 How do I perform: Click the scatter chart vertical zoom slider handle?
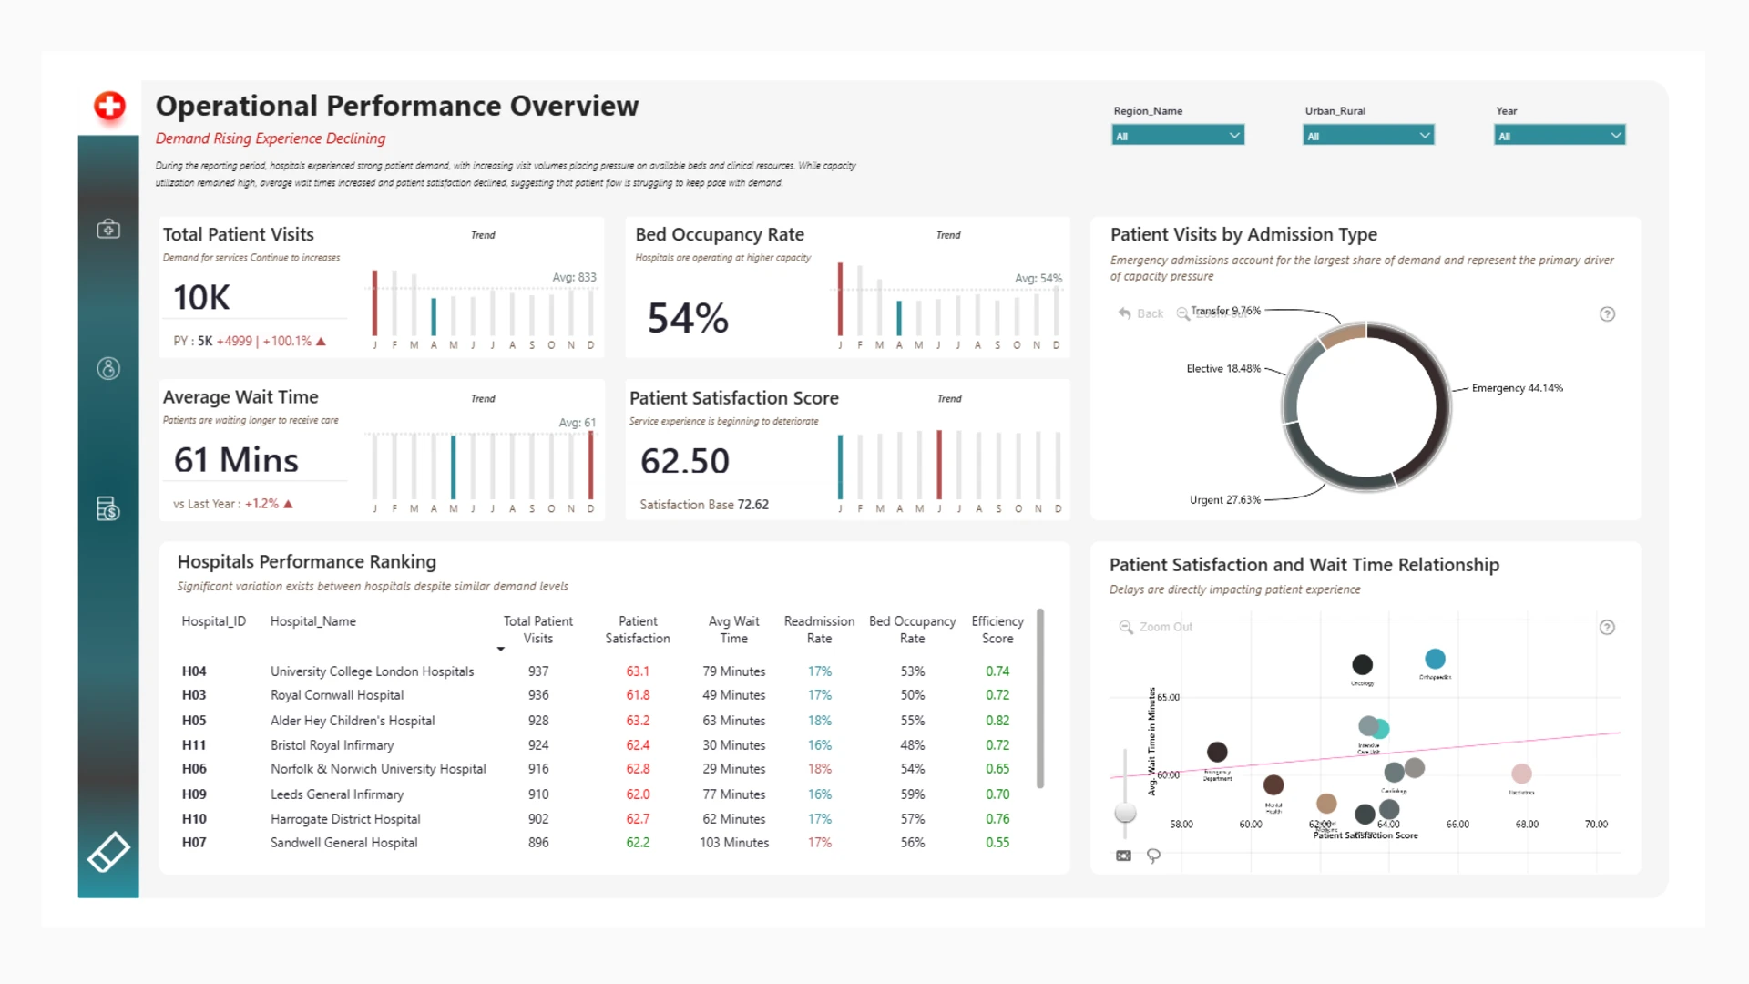click(1125, 812)
